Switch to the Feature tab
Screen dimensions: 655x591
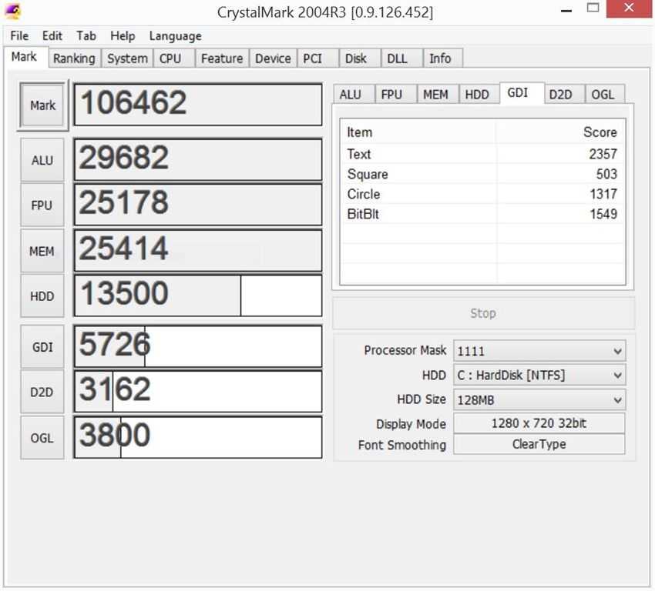pos(222,58)
